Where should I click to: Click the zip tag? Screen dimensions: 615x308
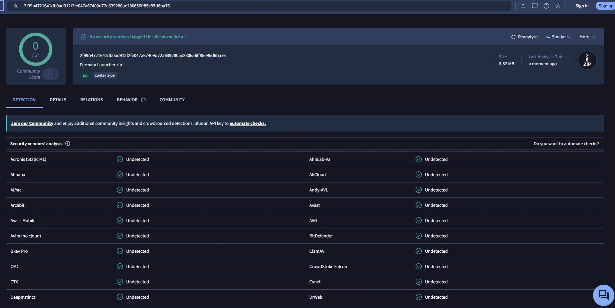(85, 76)
